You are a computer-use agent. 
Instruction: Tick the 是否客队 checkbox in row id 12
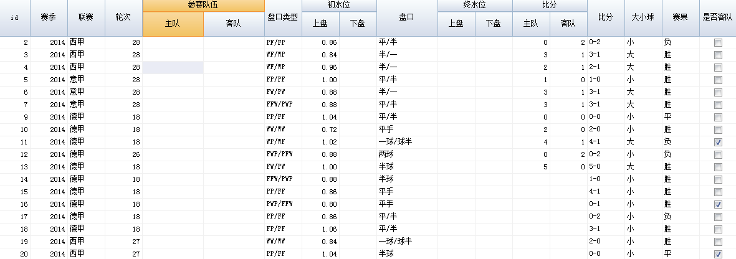click(718, 155)
